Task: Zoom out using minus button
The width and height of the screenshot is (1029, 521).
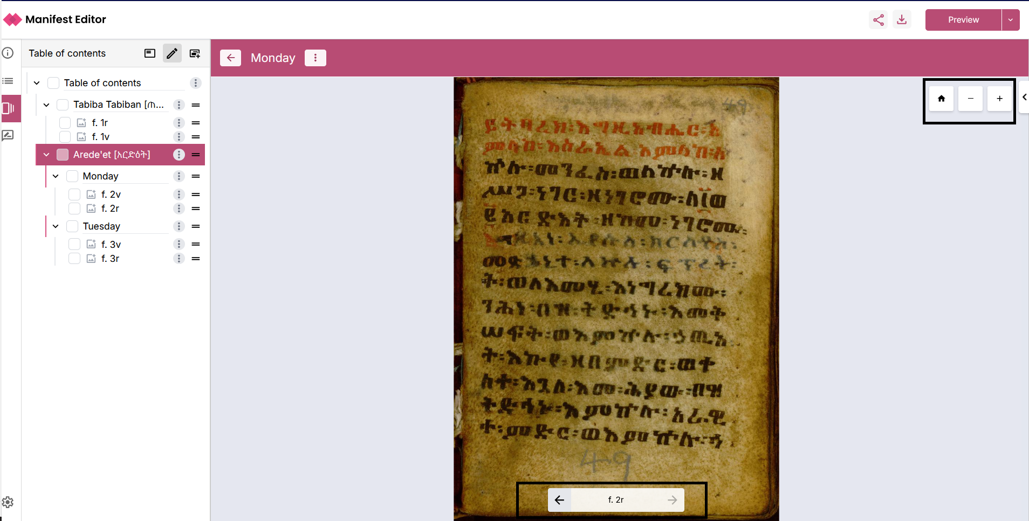Action: click(970, 99)
